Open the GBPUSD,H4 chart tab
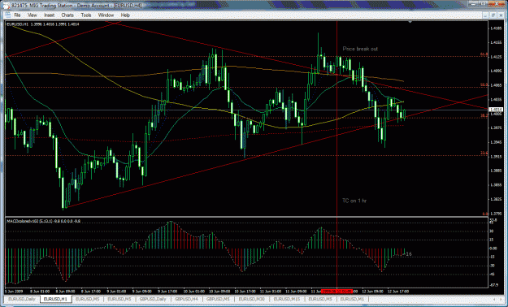 click(187, 299)
